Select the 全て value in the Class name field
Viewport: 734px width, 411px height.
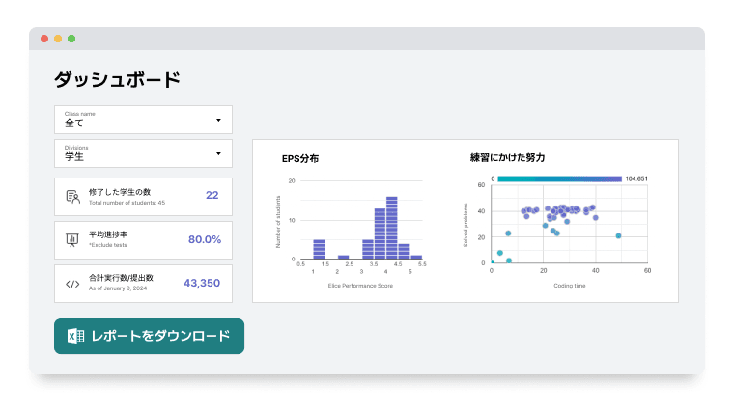coord(74,124)
